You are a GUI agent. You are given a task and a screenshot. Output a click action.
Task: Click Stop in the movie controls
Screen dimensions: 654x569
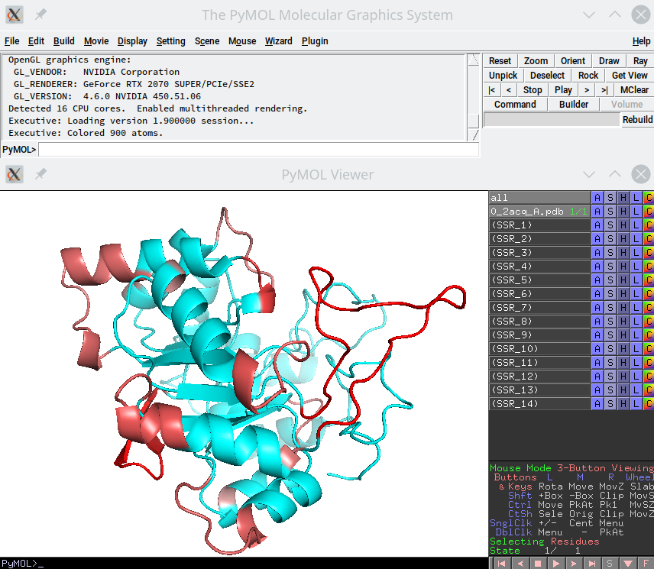pyautogui.click(x=533, y=90)
